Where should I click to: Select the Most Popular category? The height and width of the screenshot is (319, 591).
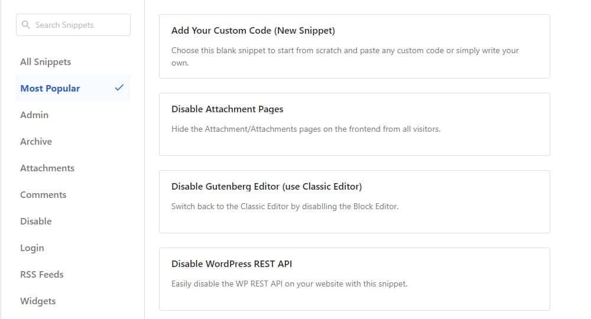tap(73, 88)
